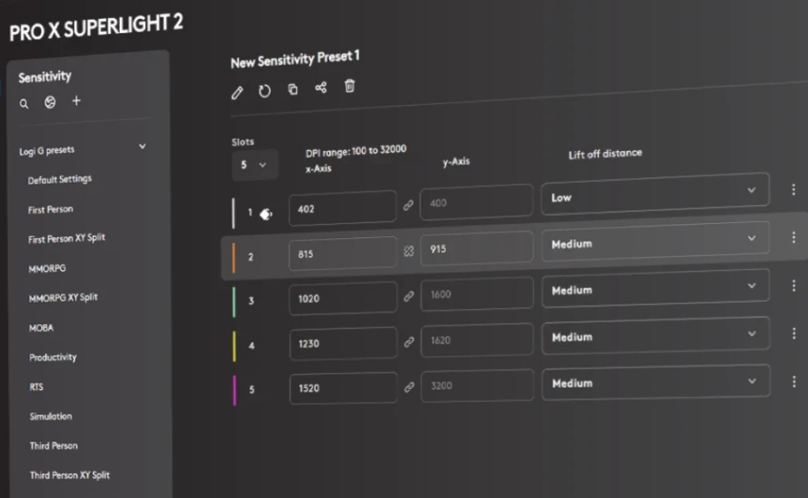The image size is (808, 498).
Task: Click the x-Axis field showing 1230
Action: (343, 343)
